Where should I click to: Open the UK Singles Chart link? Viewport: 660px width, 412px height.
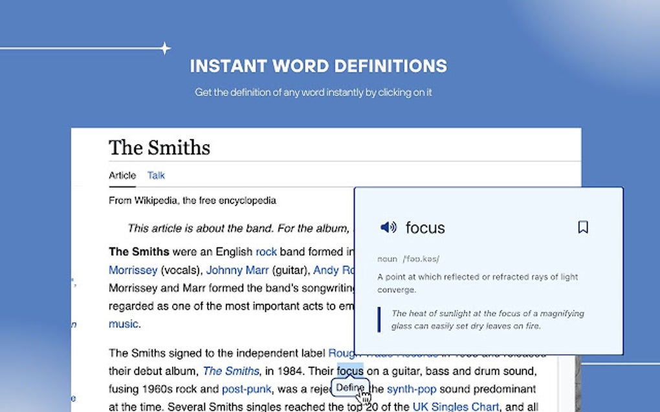coord(456,407)
